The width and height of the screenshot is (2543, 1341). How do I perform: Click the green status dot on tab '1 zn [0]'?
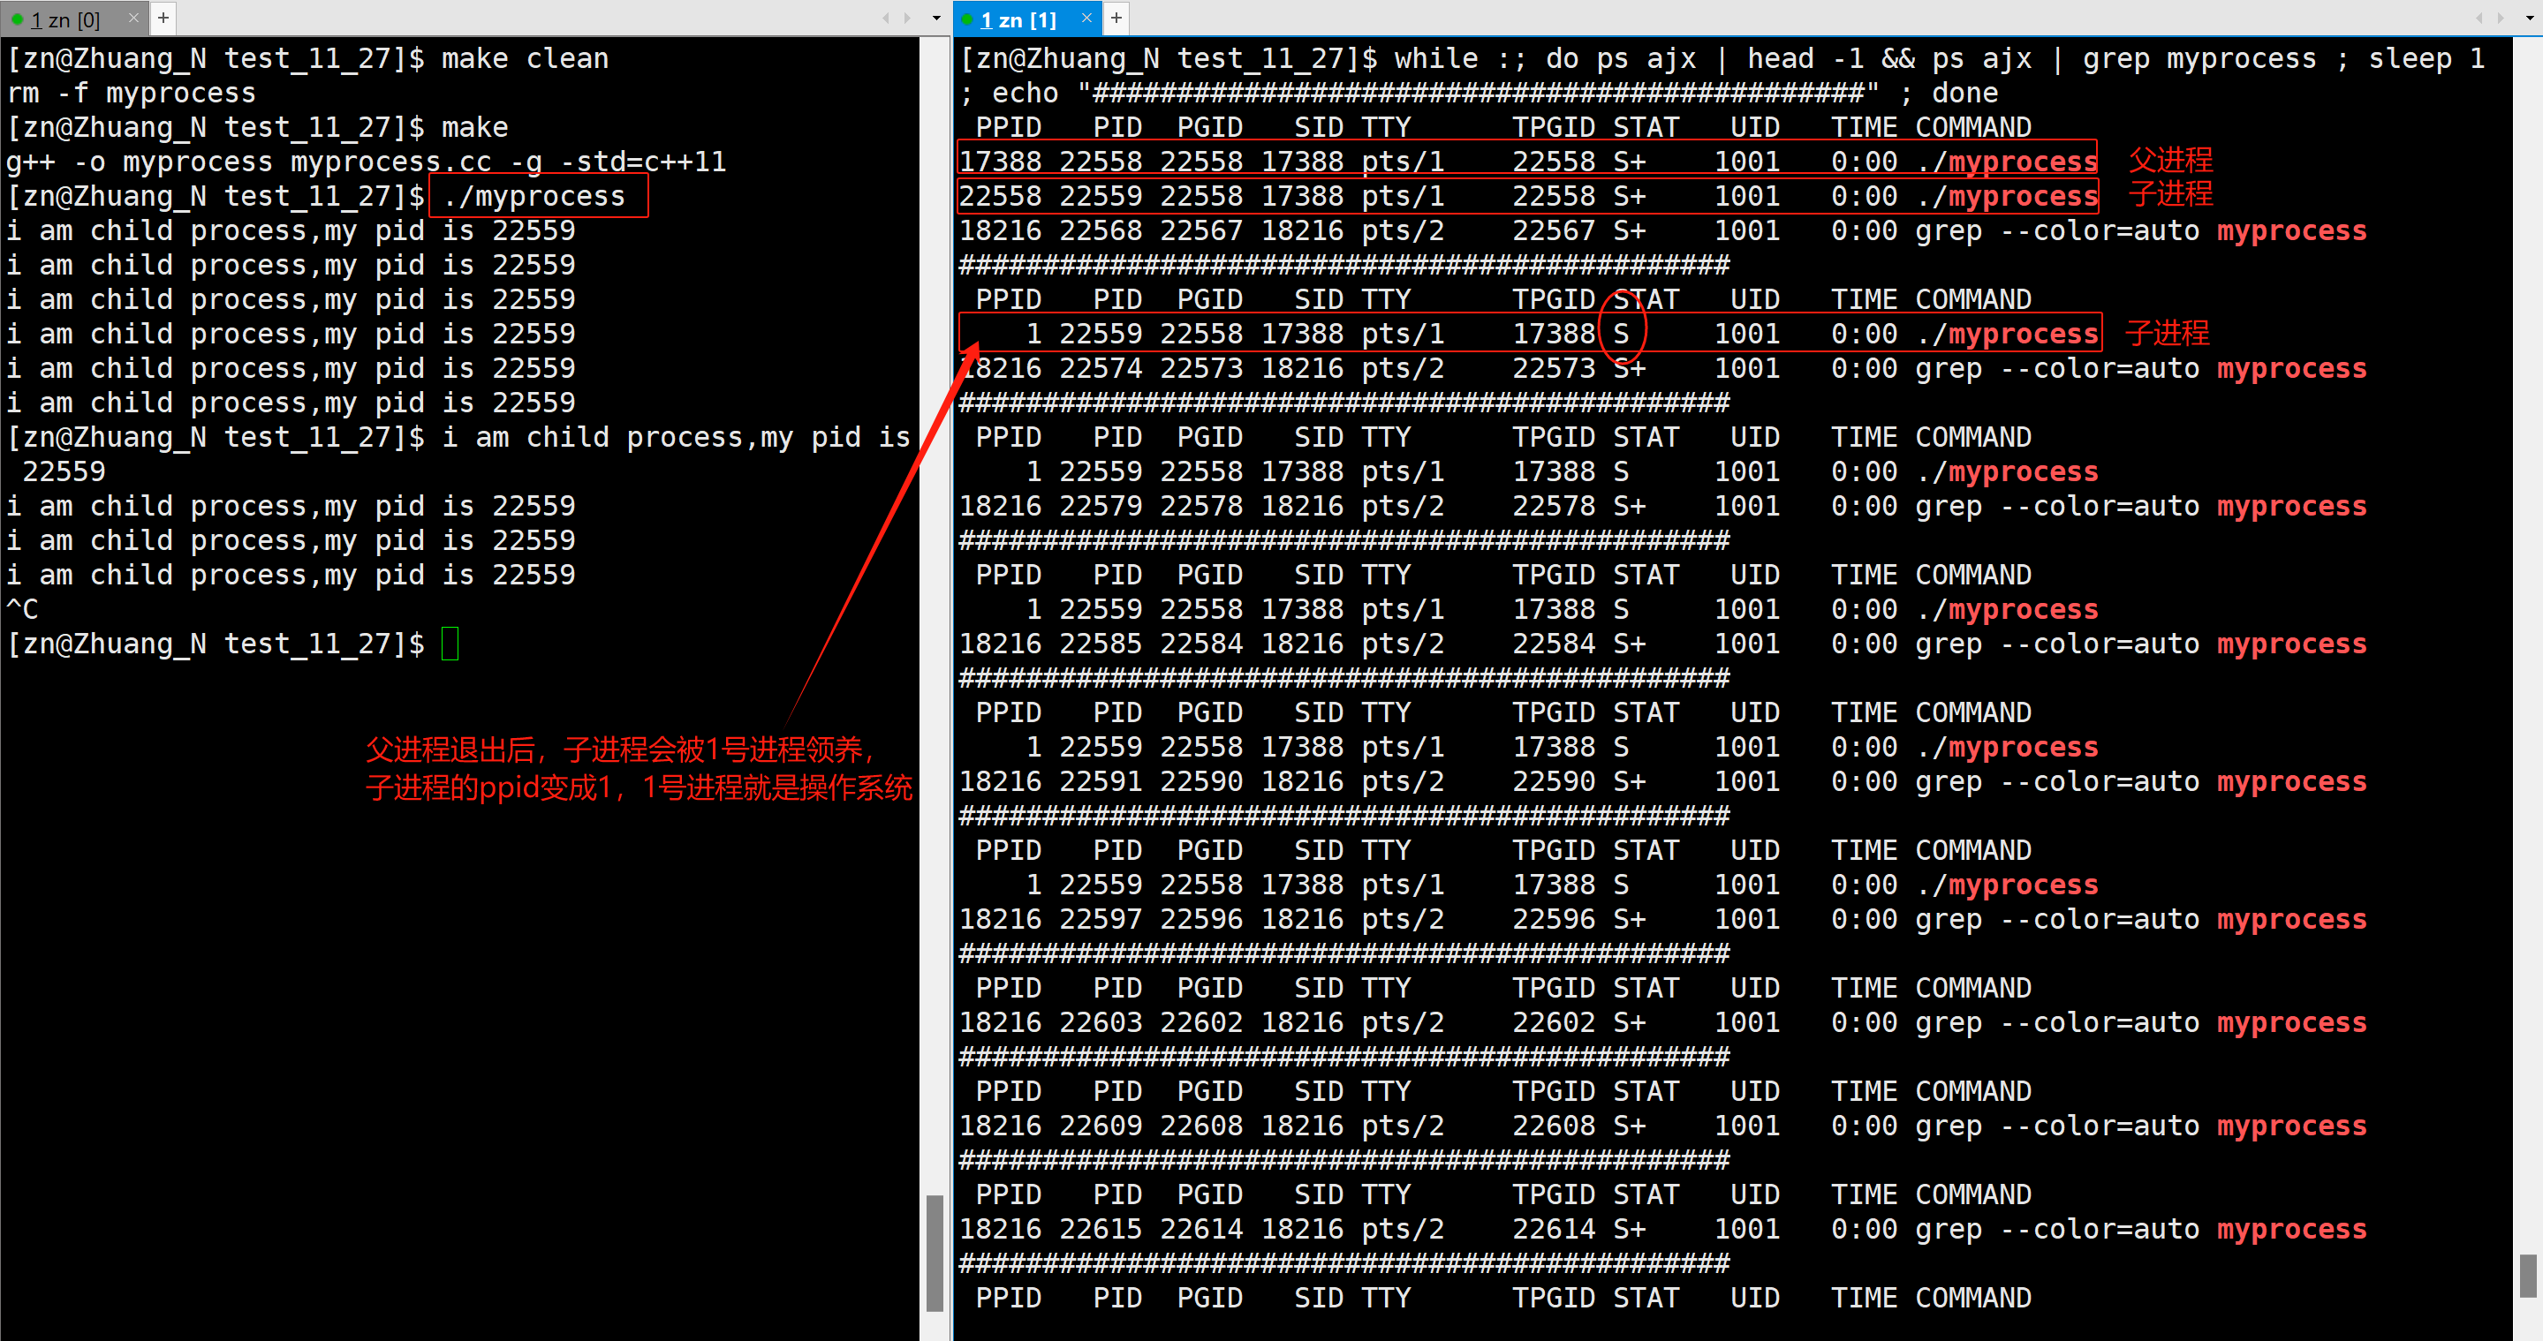[17, 19]
